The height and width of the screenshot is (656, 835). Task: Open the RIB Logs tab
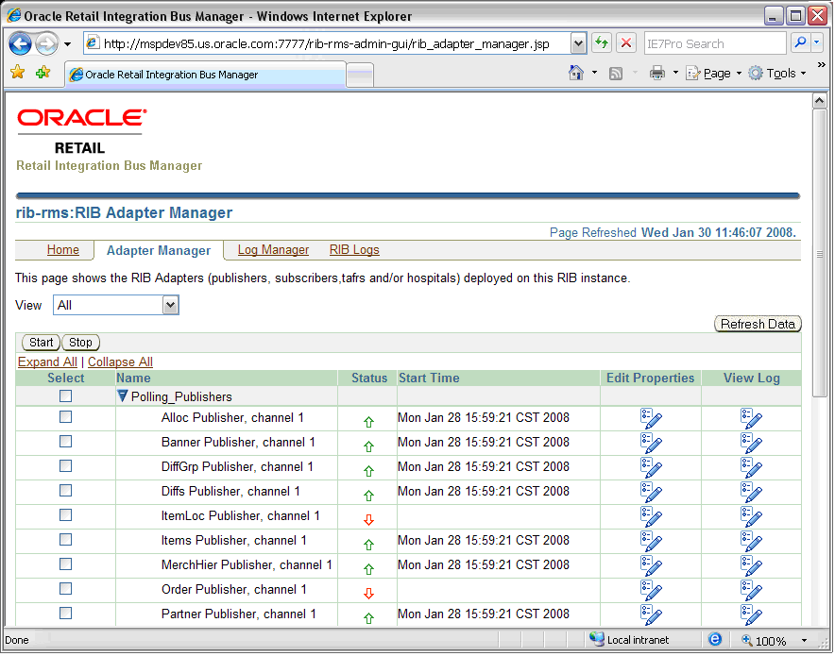point(354,249)
